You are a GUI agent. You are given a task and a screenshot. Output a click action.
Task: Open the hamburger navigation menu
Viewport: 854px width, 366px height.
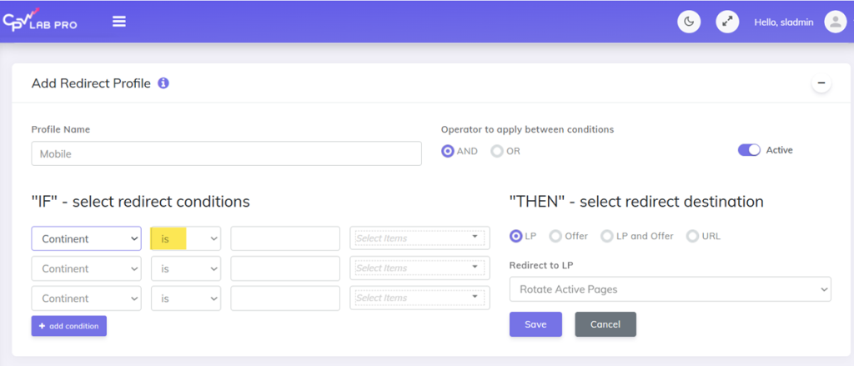pos(119,21)
